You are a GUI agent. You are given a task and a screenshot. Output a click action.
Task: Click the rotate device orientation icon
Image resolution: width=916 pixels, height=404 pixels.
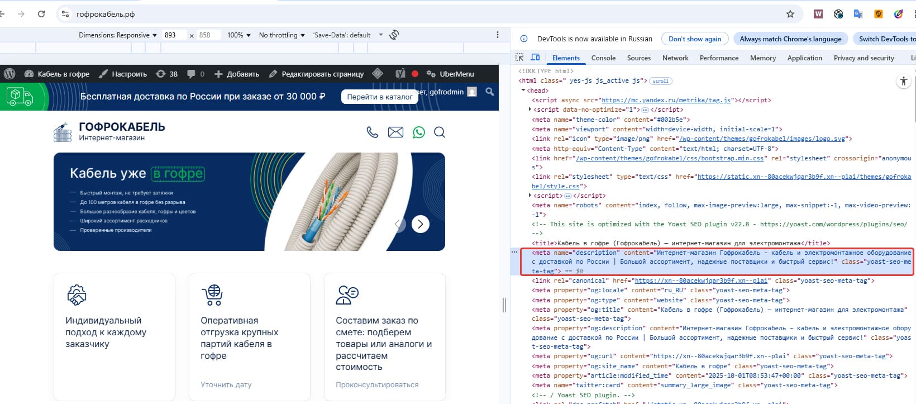pos(394,35)
